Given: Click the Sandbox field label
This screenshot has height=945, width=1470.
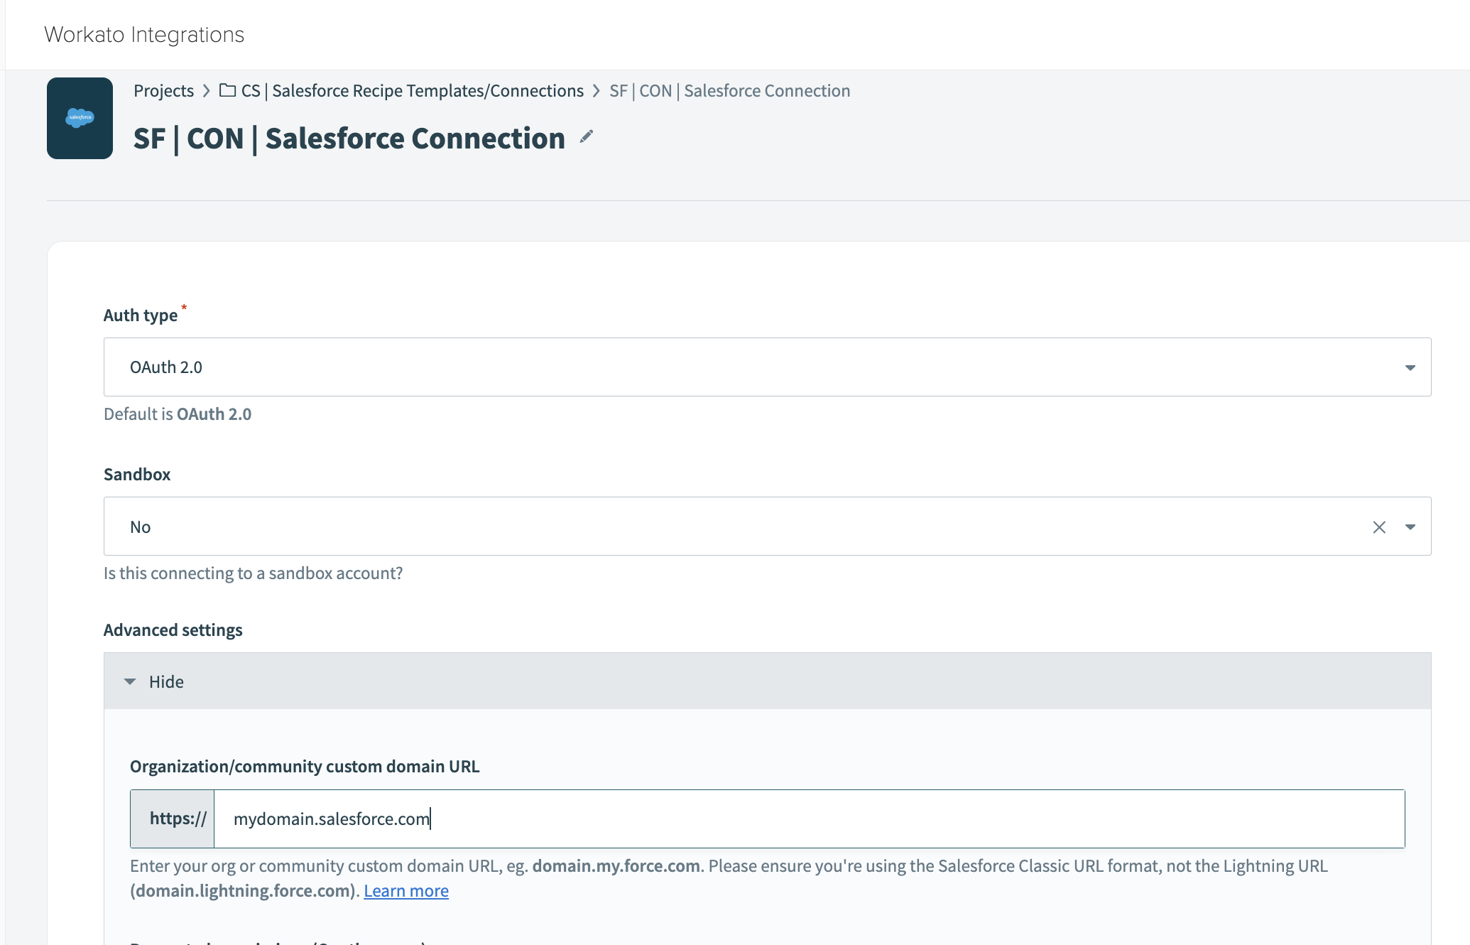Looking at the screenshot, I should [x=137, y=475].
